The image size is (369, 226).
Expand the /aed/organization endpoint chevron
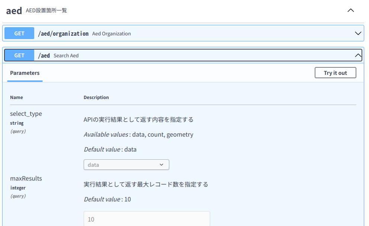click(x=358, y=34)
